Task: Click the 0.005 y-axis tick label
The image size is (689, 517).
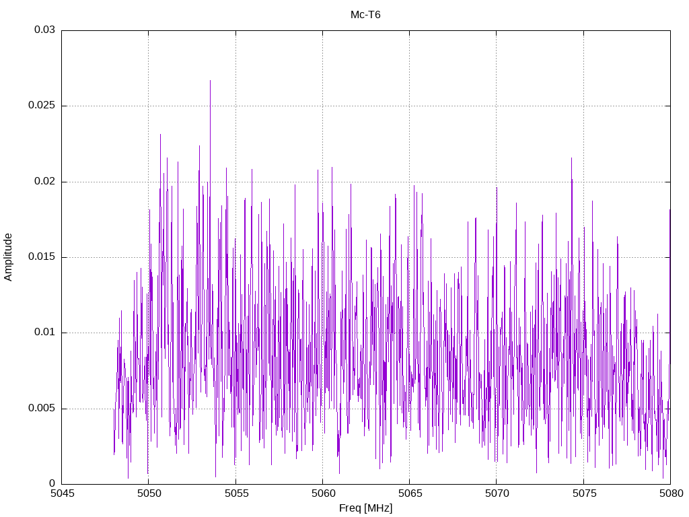Action: (x=42, y=409)
